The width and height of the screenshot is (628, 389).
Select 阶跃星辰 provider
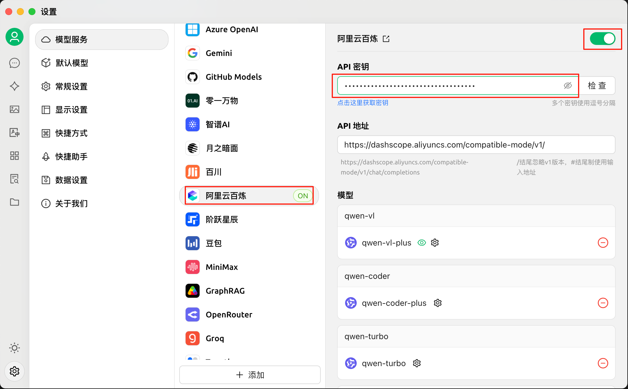pyautogui.click(x=249, y=219)
